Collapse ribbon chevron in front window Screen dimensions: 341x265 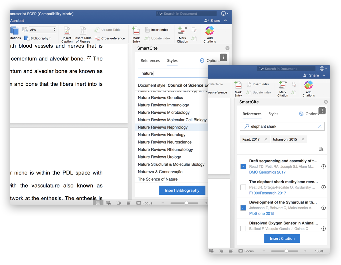(324, 75)
